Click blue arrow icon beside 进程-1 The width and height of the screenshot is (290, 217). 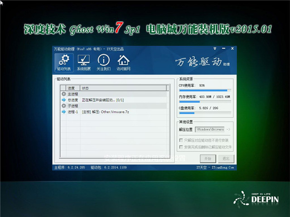coord(63,112)
